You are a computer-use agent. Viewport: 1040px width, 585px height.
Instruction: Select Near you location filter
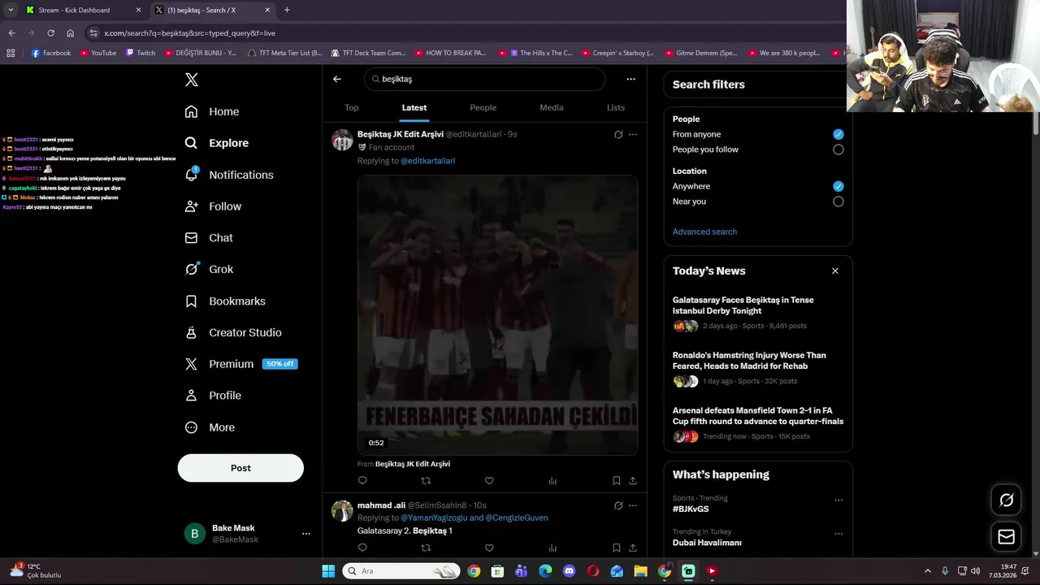[838, 201]
